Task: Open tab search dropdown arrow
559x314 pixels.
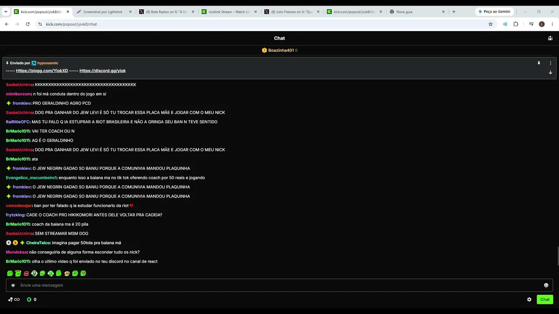Action: point(6,12)
